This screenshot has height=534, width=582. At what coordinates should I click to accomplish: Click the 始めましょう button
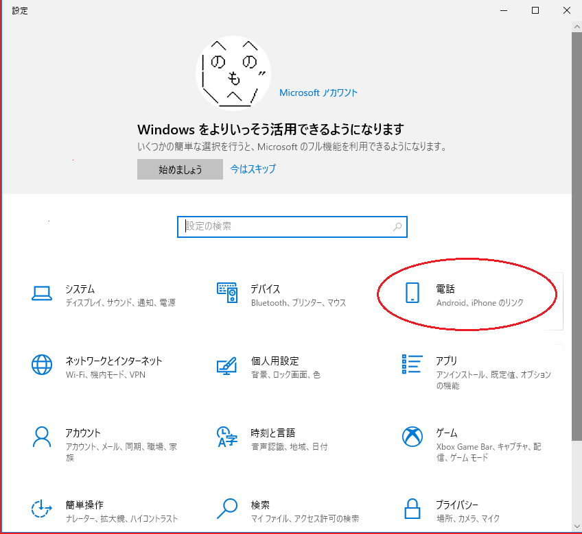coord(180,169)
